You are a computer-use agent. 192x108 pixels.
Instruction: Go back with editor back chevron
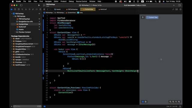tap(48, 9)
